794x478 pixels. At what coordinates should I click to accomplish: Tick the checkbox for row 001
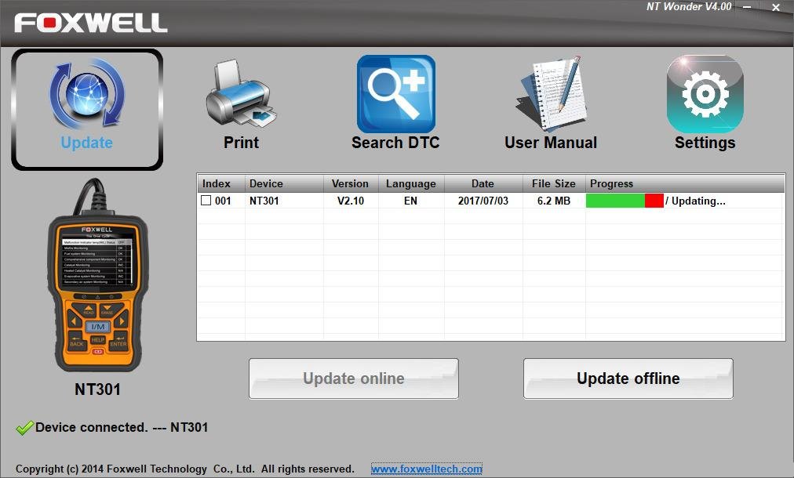point(206,201)
